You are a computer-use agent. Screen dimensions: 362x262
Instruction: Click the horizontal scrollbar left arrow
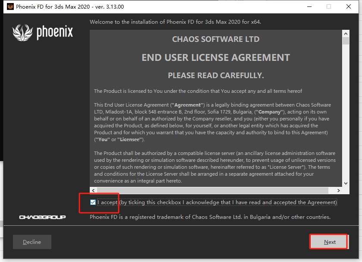click(93, 190)
